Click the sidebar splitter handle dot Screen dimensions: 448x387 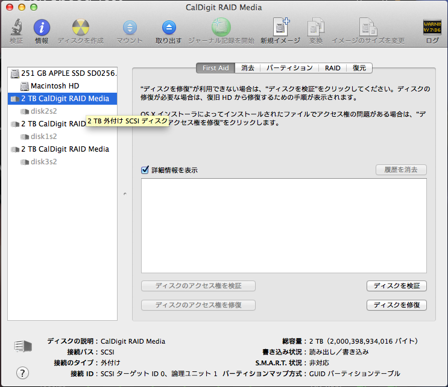[x=125, y=194]
